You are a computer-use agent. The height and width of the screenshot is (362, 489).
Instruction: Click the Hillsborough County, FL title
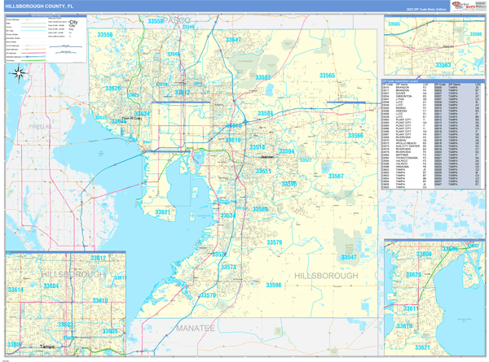click(x=38, y=5)
